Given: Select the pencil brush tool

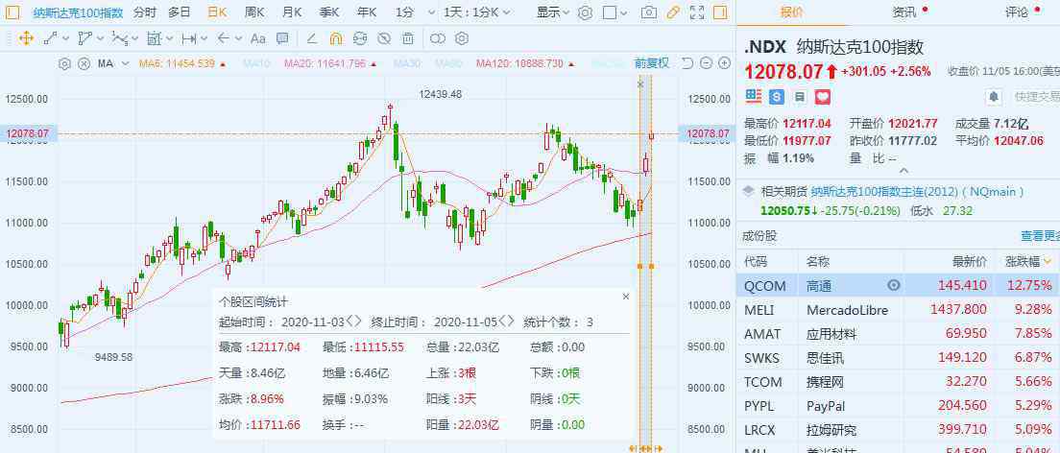Looking at the screenshot, I should pyautogui.click(x=312, y=38).
